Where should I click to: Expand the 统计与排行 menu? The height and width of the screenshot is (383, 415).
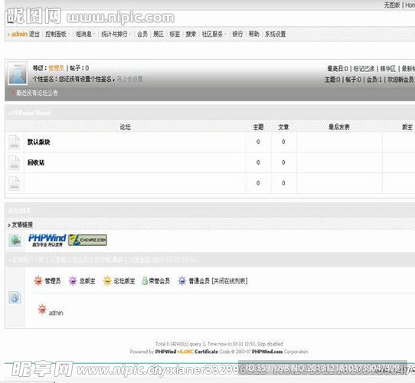click(x=114, y=34)
